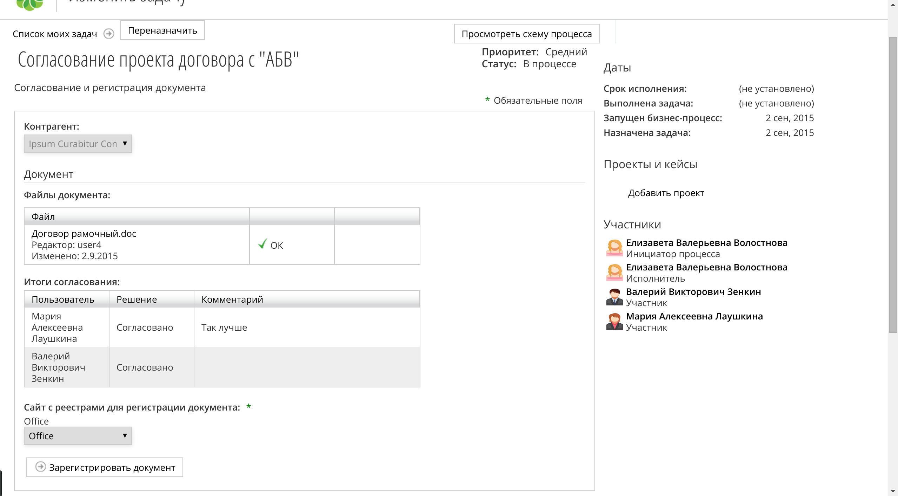898x496 pixels.
Task: Click green checkmark OK file status
Action: click(262, 244)
